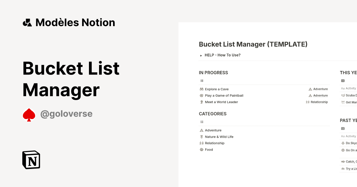Select the person icon next to Meet a World Leader
The image size is (357, 187).
point(202,102)
